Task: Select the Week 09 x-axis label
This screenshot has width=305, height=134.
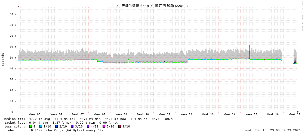Action: click(121, 114)
